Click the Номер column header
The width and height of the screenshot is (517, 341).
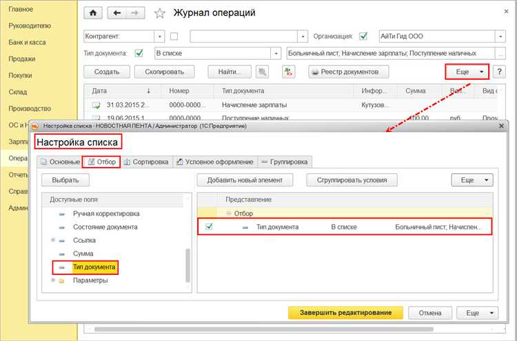[187, 91]
